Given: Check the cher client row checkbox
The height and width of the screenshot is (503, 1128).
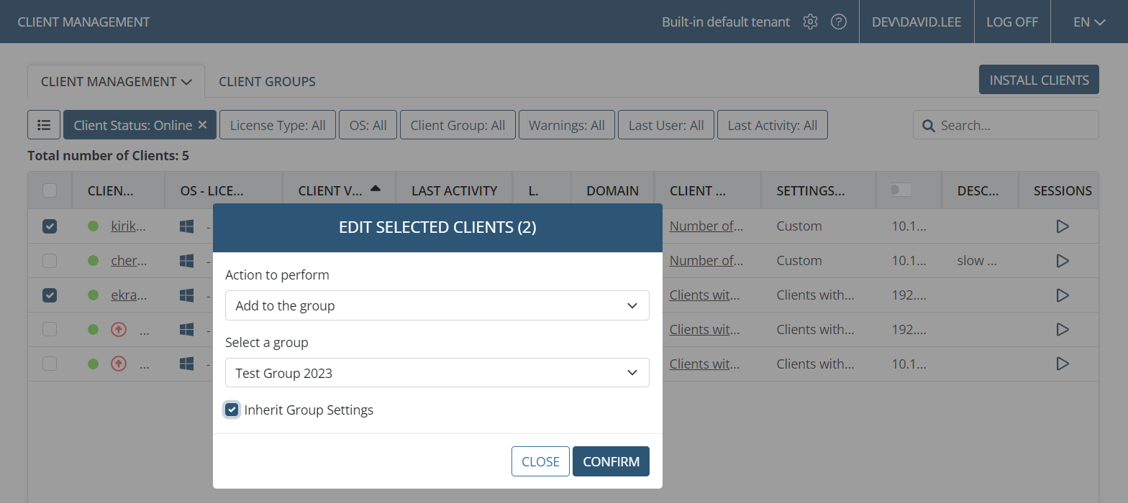Looking at the screenshot, I should (x=50, y=261).
